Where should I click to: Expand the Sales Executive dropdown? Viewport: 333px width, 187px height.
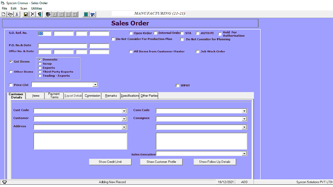pos(244,153)
